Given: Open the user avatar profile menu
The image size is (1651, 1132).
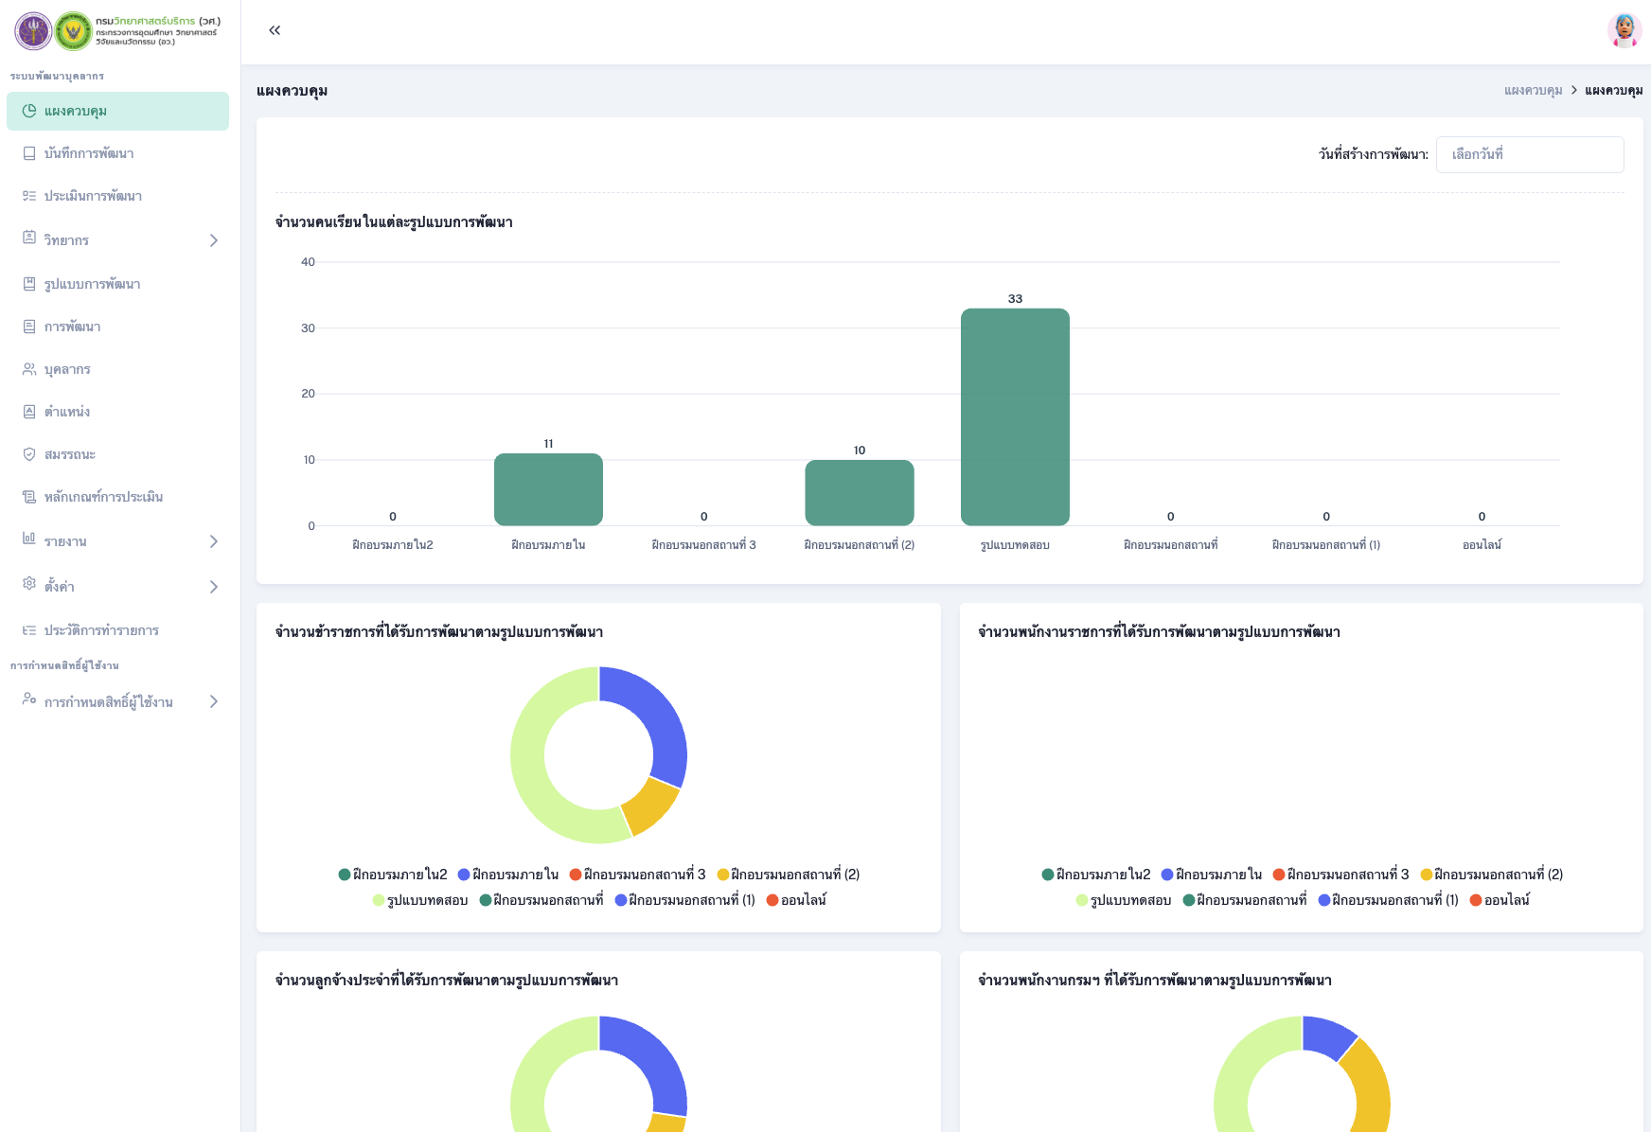Looking at the screenshot, I should coord(1624,30).
